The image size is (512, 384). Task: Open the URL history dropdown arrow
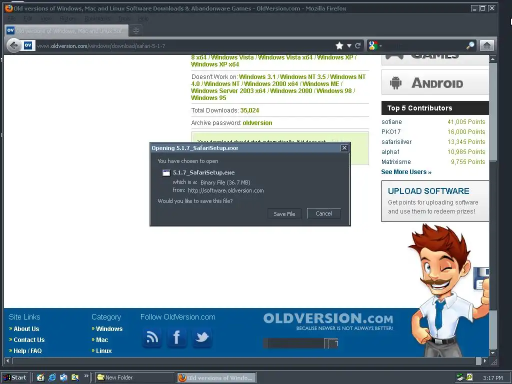pos(349,45)
